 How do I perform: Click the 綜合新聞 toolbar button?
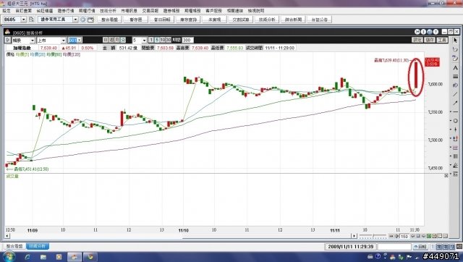293,20
